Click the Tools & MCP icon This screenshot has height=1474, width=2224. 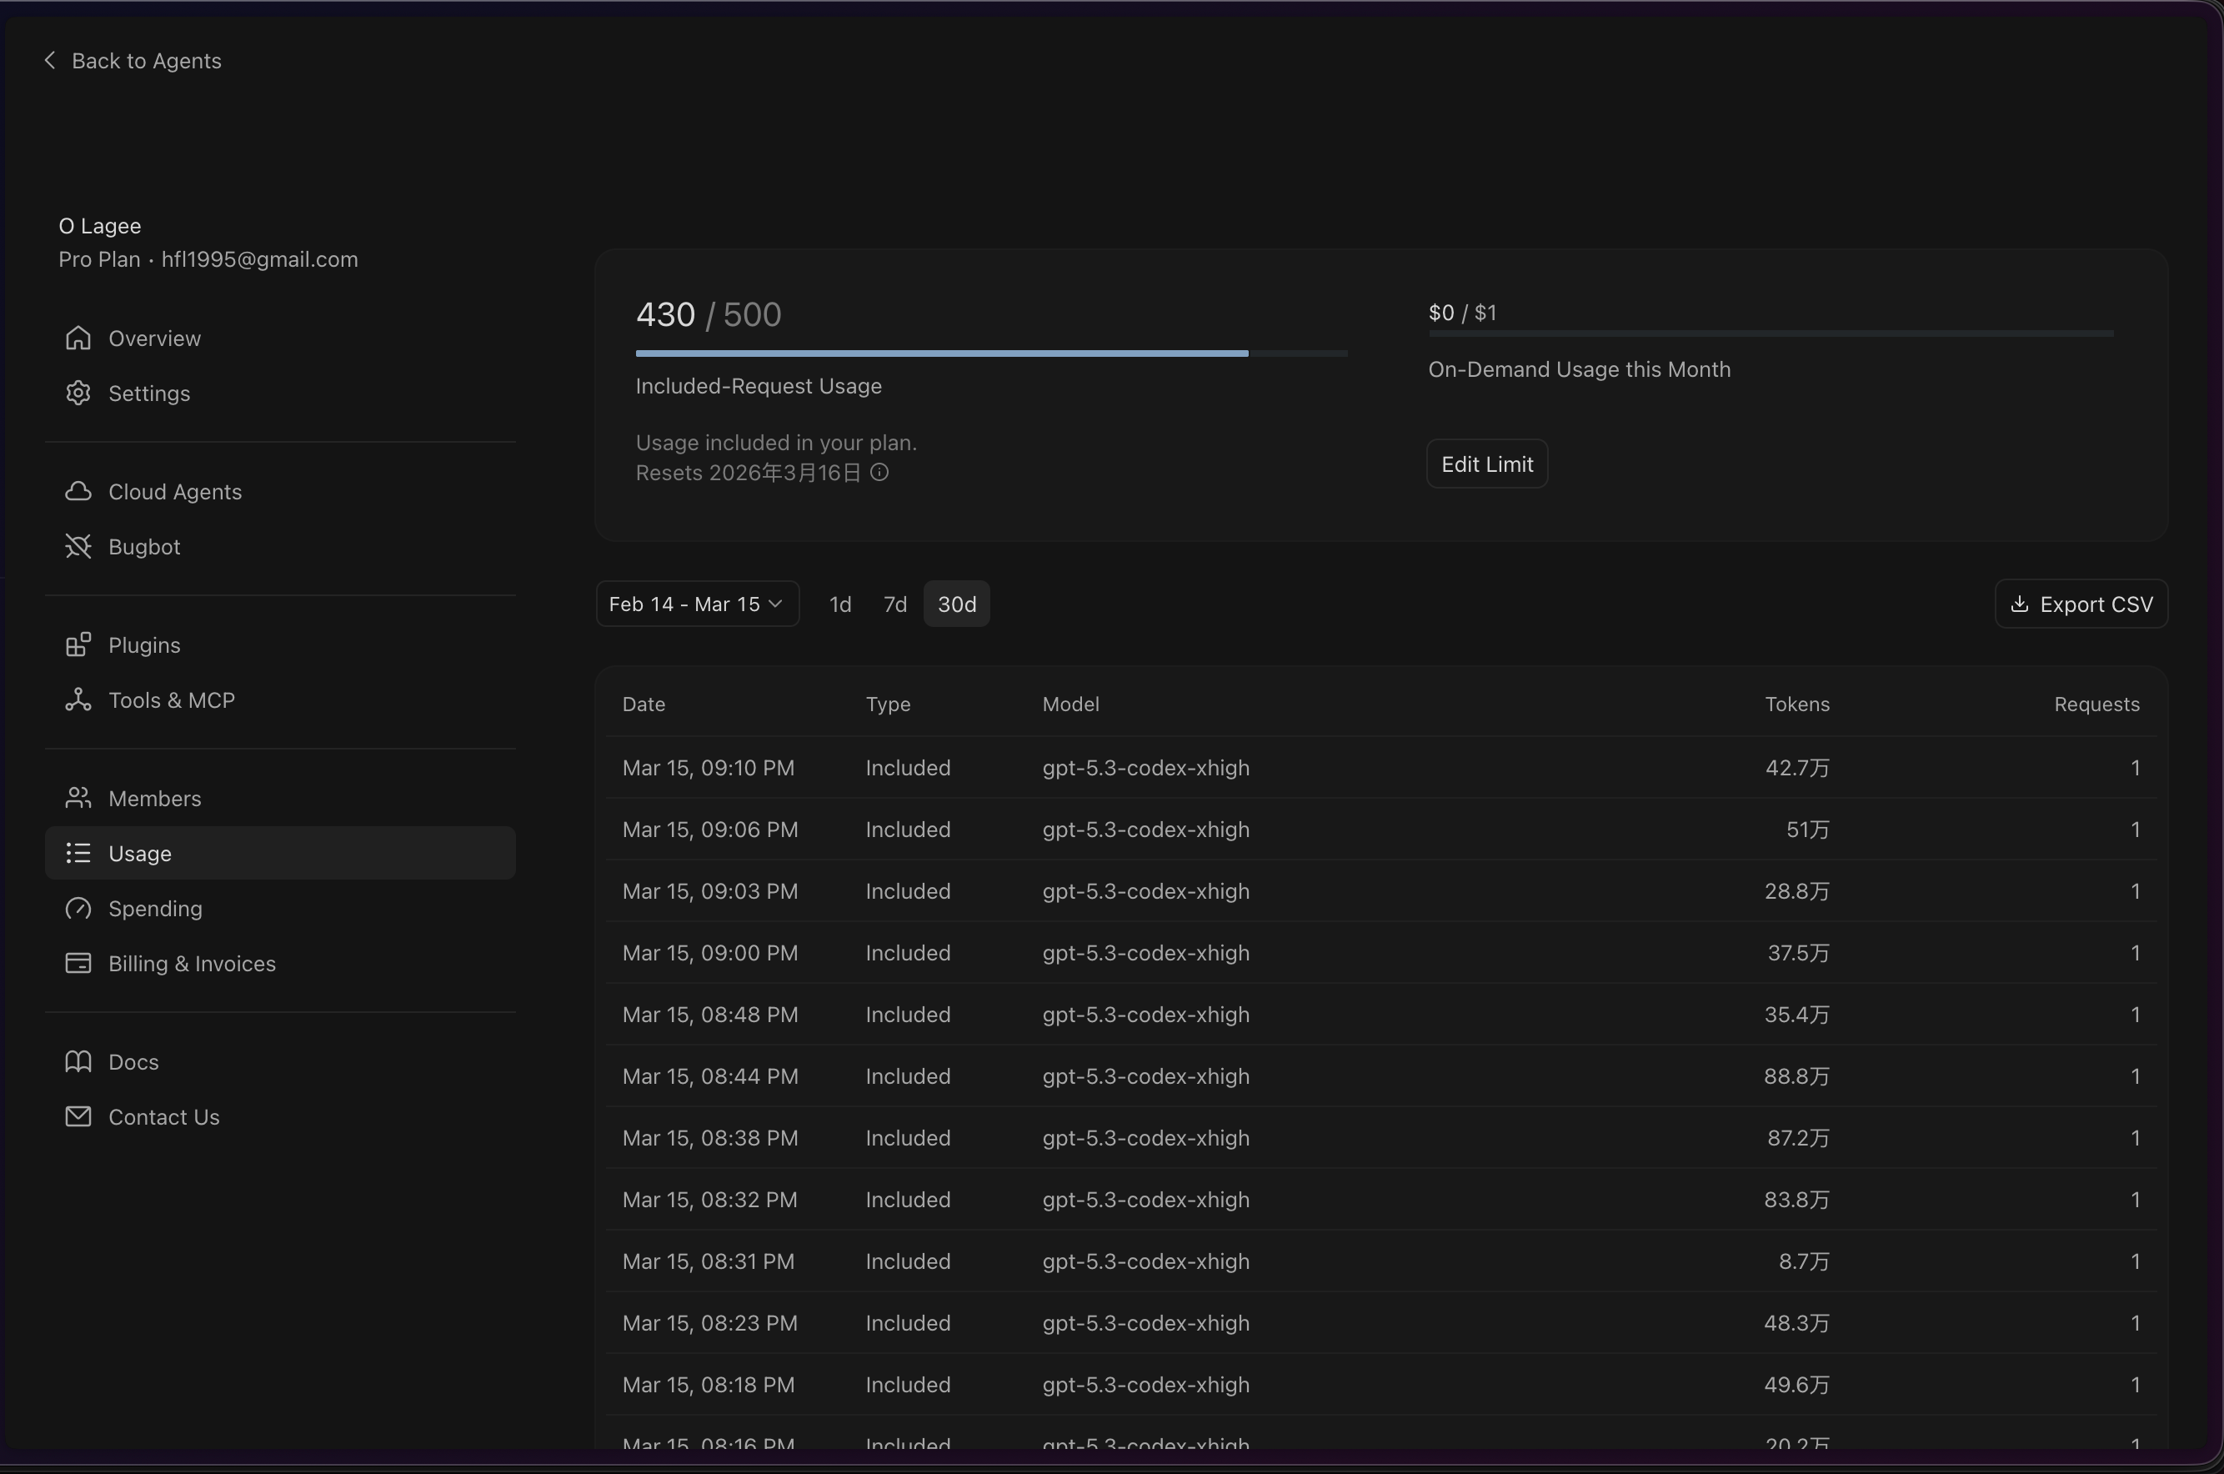click(x=78, y=700)
